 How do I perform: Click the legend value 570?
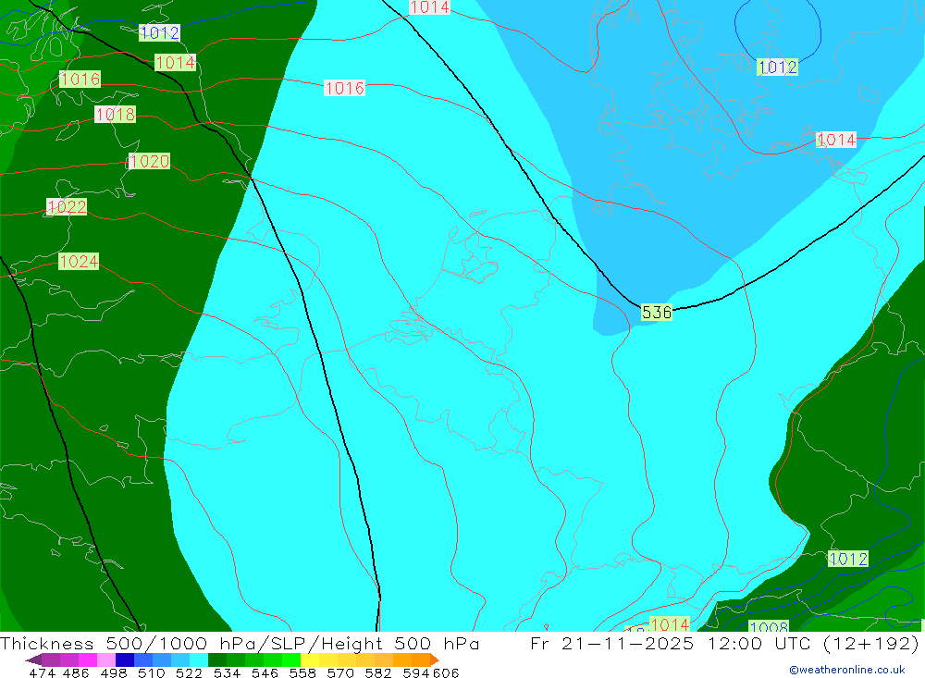[340, 672]
